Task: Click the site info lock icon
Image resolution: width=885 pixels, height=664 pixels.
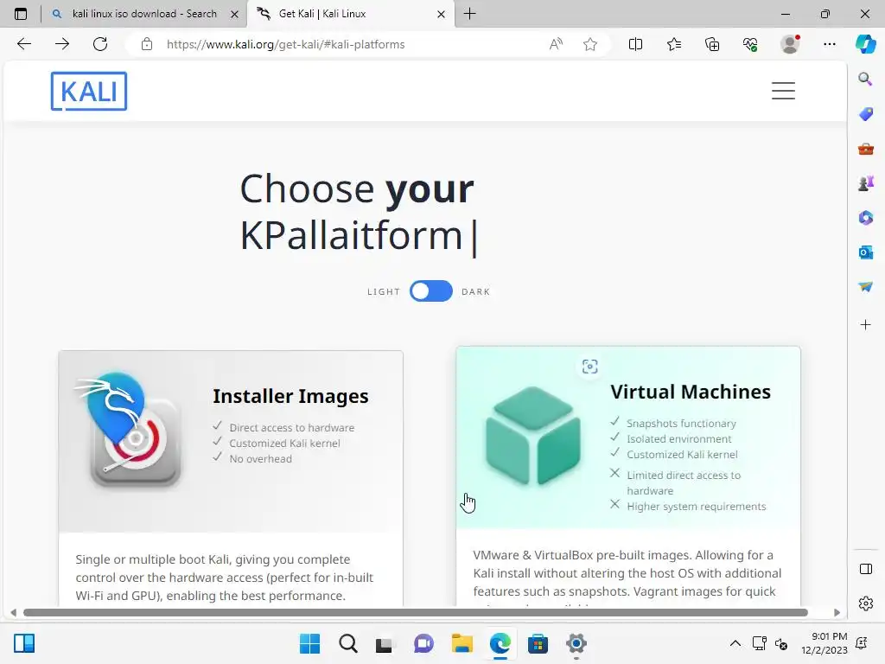Action: pos(147,44)
